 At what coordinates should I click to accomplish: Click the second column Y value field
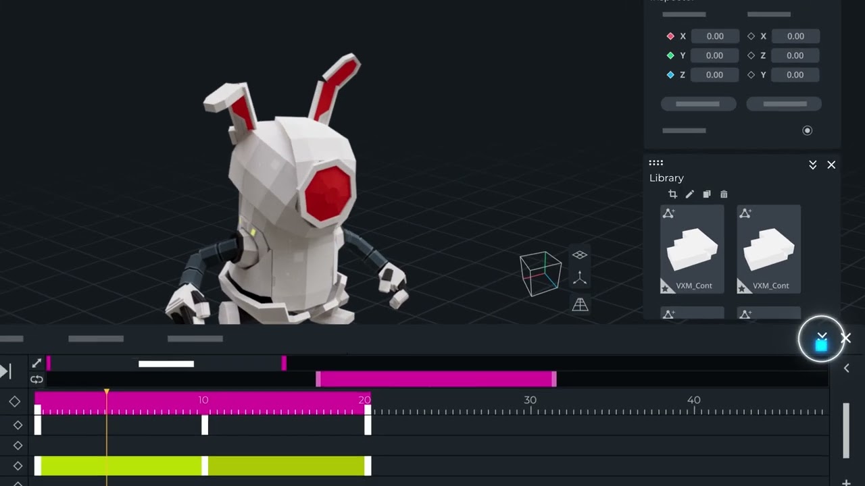tap(795, 75)
